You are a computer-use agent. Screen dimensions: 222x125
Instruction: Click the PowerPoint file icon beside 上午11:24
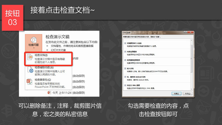tap(49, 92)
